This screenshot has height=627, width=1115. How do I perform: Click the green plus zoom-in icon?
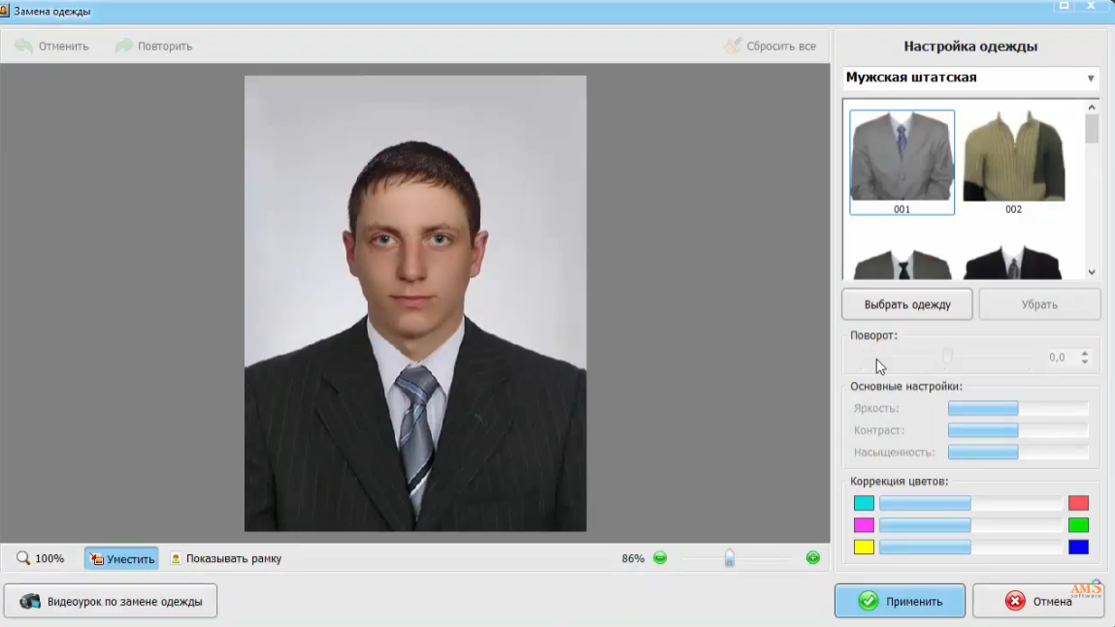[813, 558]
